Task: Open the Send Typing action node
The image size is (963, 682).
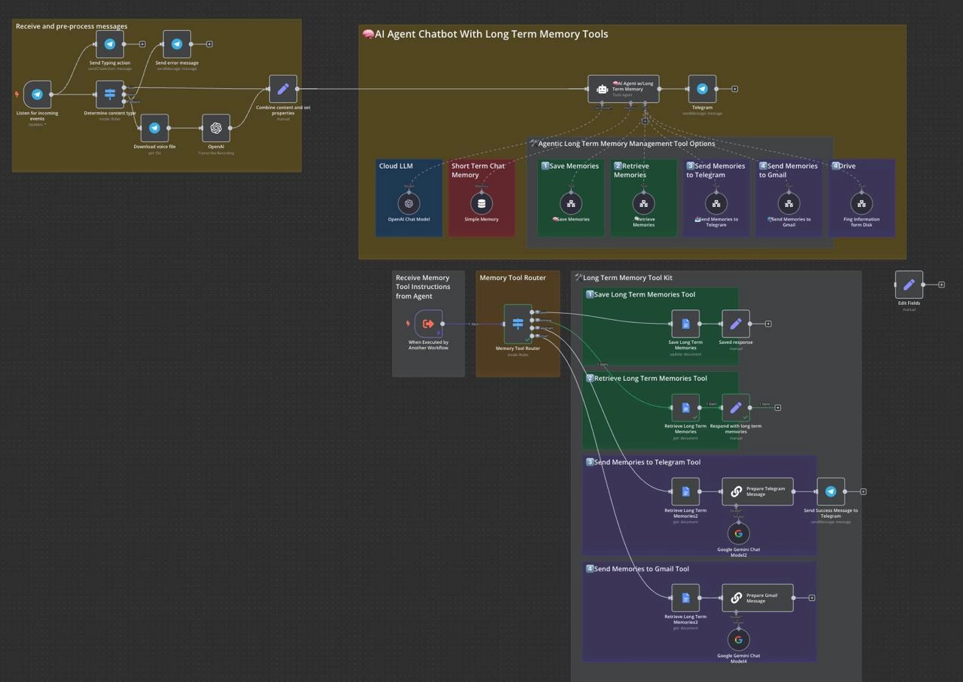Action: (110, 44)
